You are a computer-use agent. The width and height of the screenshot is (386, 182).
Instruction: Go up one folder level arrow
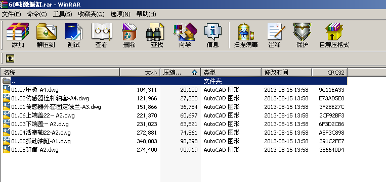10,58
